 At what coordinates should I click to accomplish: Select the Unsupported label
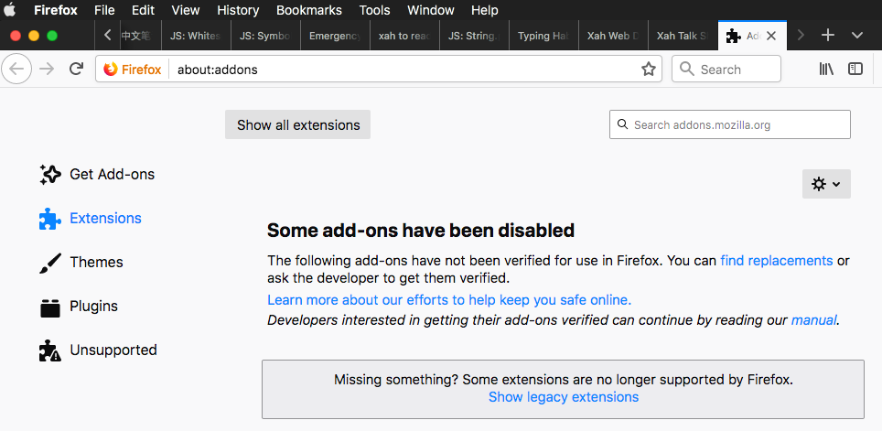tap(113, 350)
